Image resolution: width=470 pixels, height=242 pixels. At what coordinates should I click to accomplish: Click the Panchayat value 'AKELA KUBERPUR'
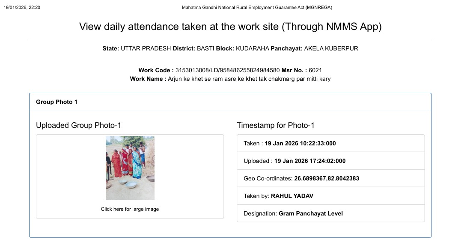click(331, 48)
